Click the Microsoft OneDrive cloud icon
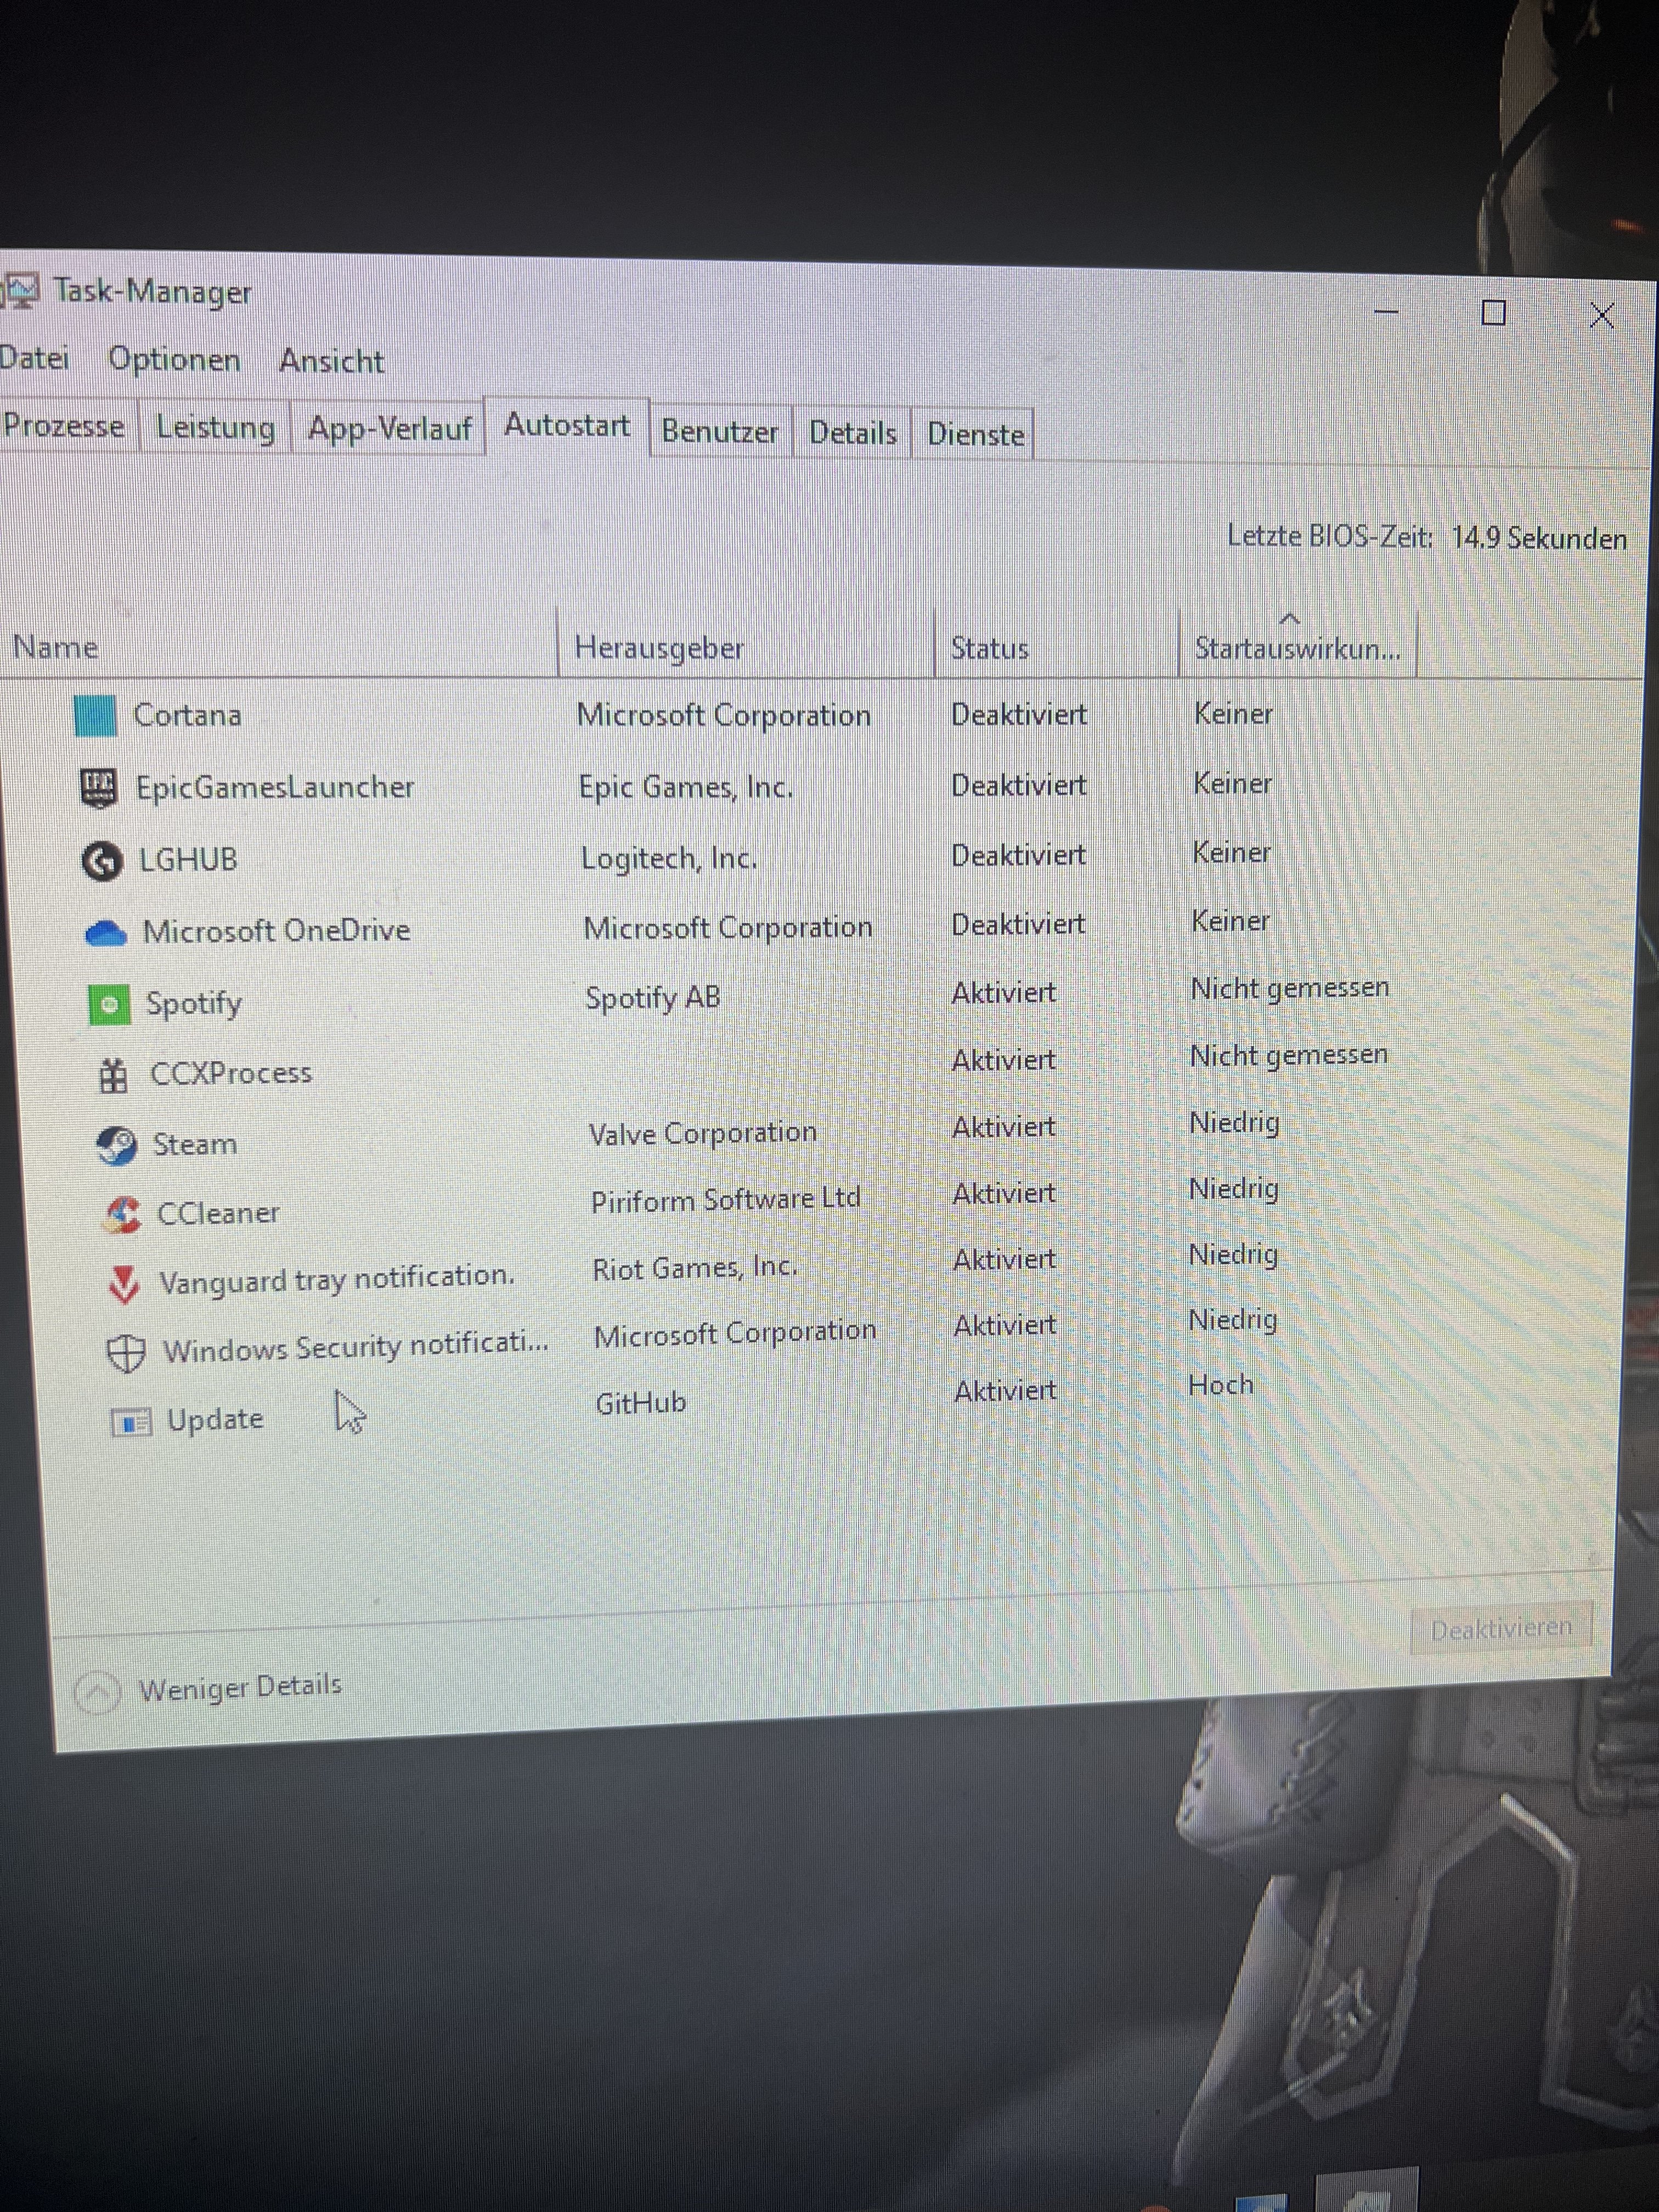The image size is (1659, 2212). [105, 933]
